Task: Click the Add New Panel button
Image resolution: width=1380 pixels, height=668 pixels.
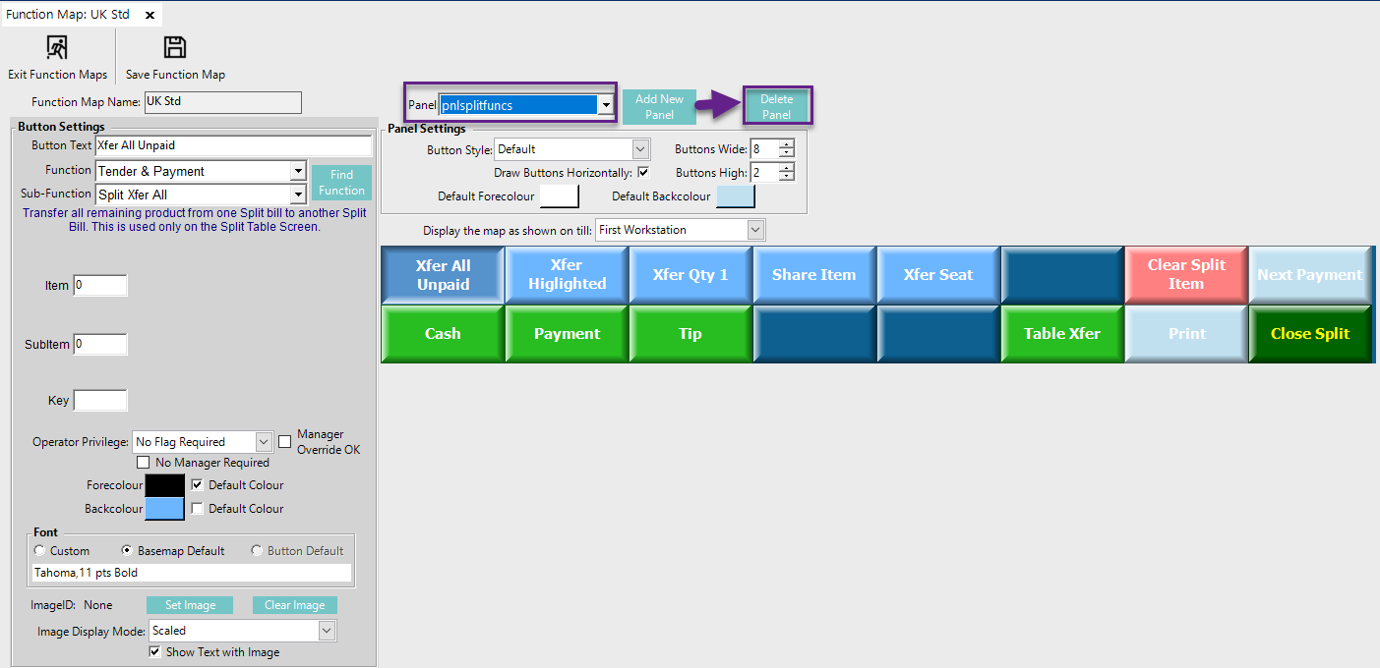Action: (659, 107)
